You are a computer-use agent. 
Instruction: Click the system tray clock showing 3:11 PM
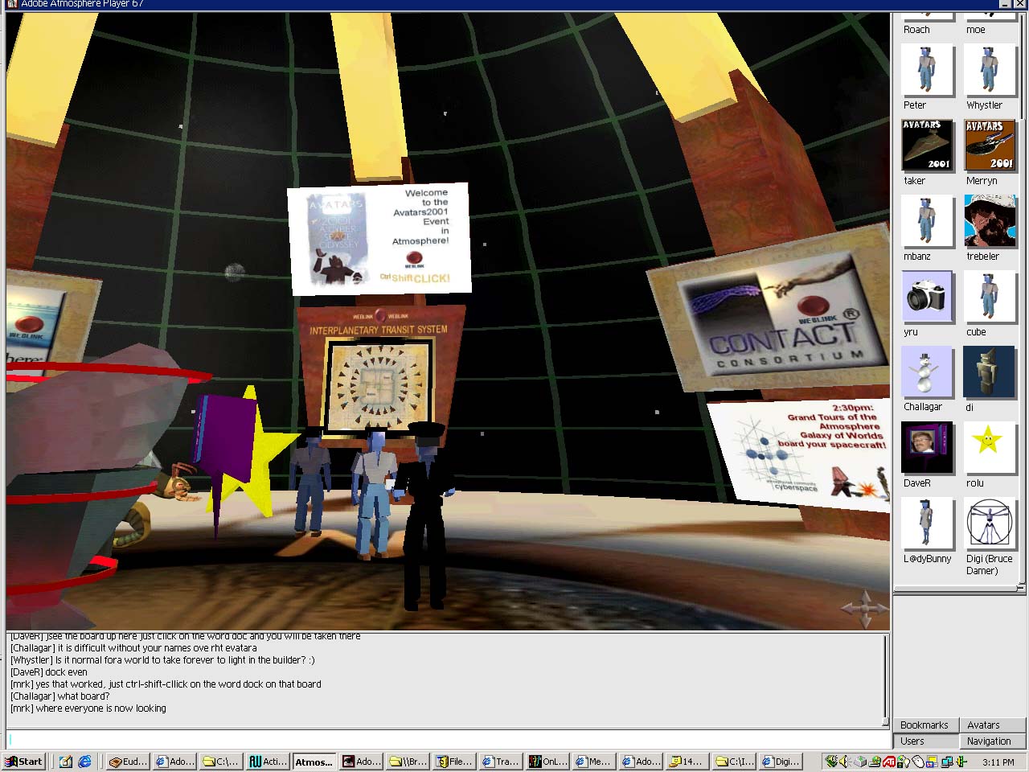(998, 762)
